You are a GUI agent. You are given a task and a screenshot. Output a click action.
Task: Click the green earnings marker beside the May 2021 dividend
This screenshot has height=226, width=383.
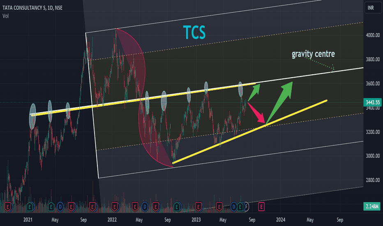pos(51,207)
